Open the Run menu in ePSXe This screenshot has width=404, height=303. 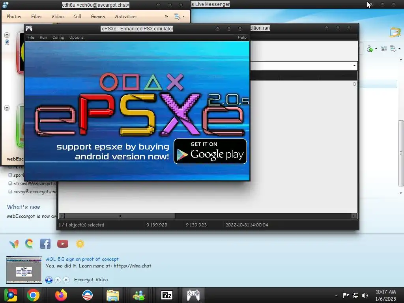click(x=43, y=37)
